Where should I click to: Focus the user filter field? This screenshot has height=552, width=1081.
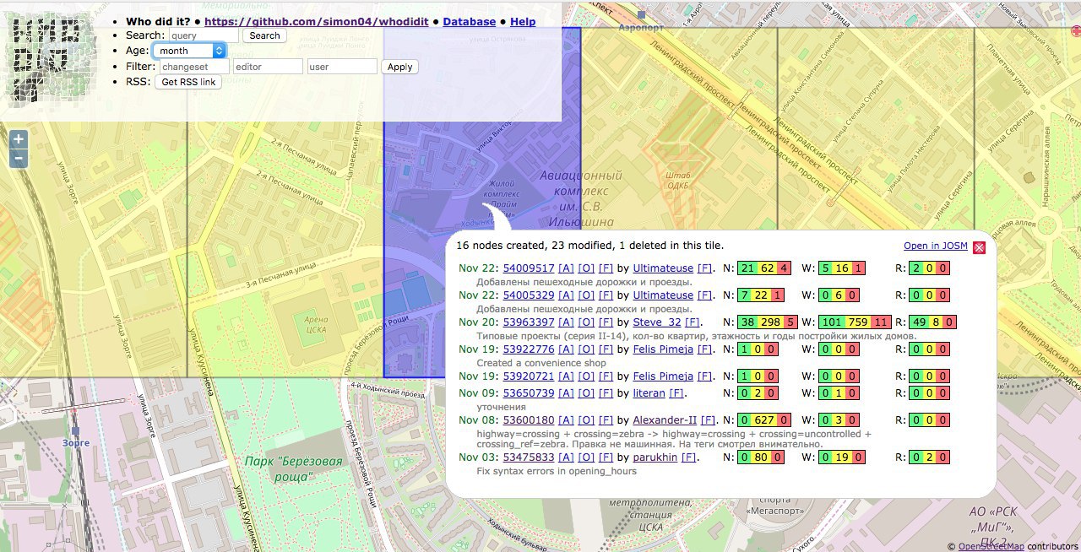[342, 67]
